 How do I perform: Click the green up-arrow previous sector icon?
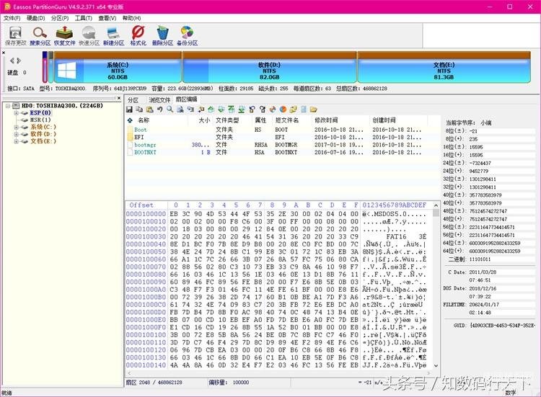click(211, 110)
